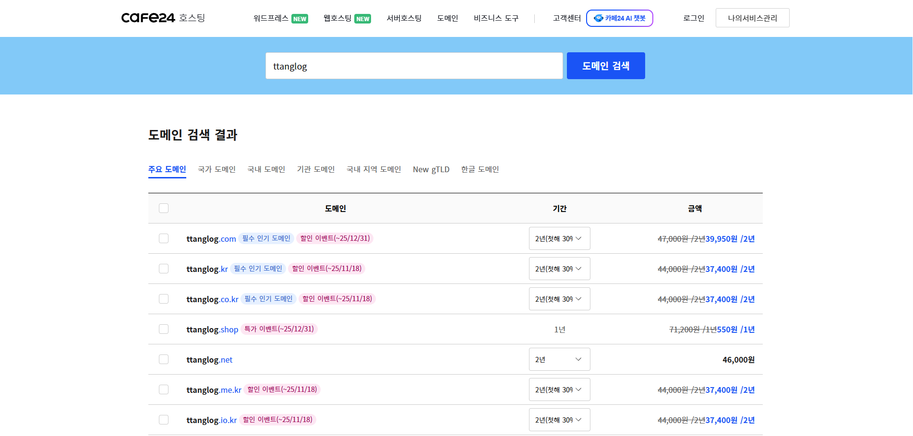Switch to the 한글 도메인 tab

click(480, 169)
